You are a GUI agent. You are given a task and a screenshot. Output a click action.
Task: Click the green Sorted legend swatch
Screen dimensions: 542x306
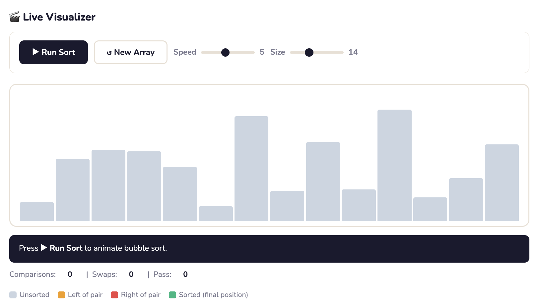click(172, 295)
